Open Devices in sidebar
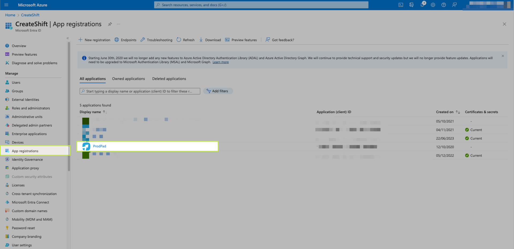The image size is (514, 249). [x=17, y=142]
